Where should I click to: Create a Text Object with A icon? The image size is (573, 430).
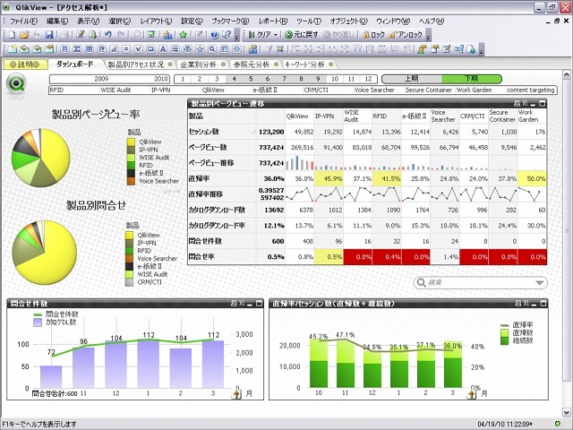pyautogui.click(x=163, y=49)
